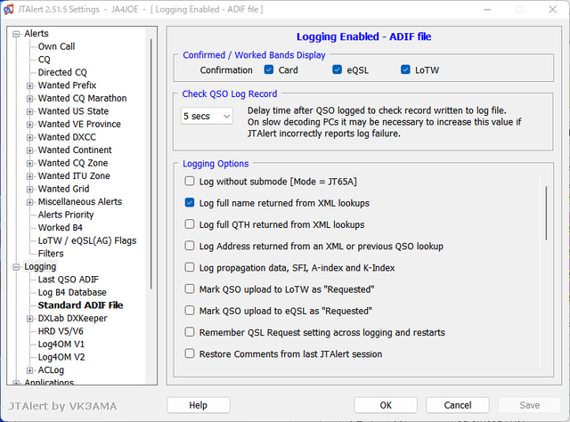This screenshot has height=422, width=570.
Task: Expand the Wanted US State node
Action: [29, 111]
